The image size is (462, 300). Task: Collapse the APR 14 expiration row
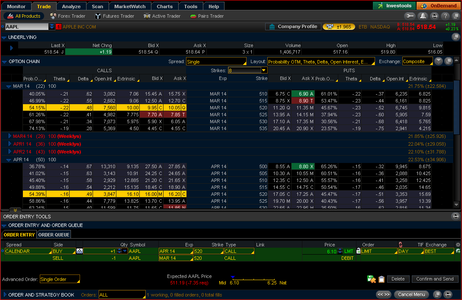point(9,160)
